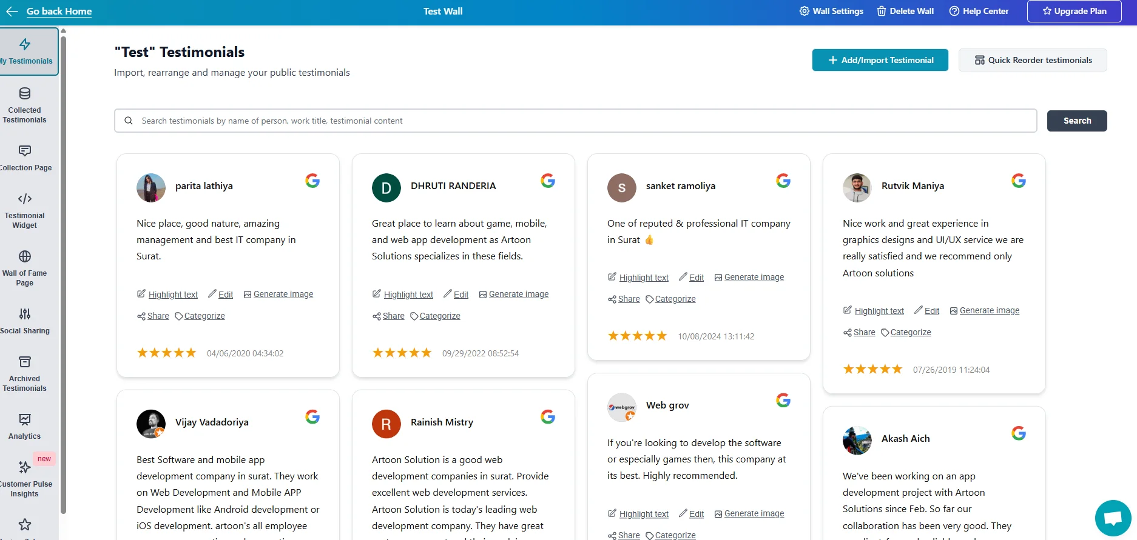Open Analytics chart icon in sidebar
The height and width of the screenshot is (540, 1137).
25,419
